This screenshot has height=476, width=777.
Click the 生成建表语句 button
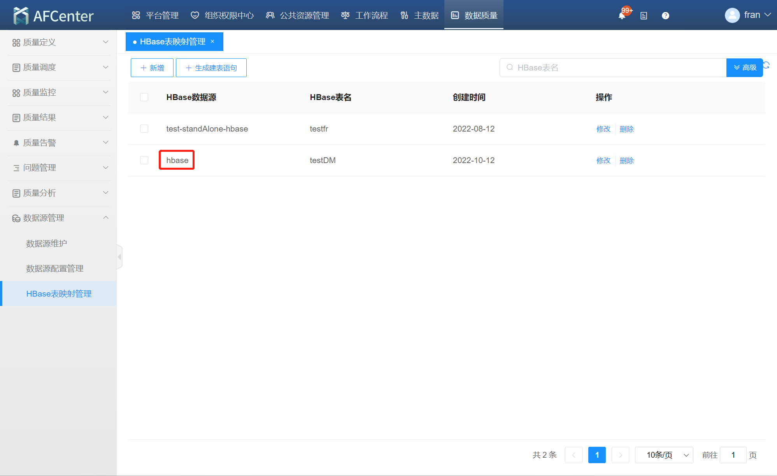[x=211, y=68]
